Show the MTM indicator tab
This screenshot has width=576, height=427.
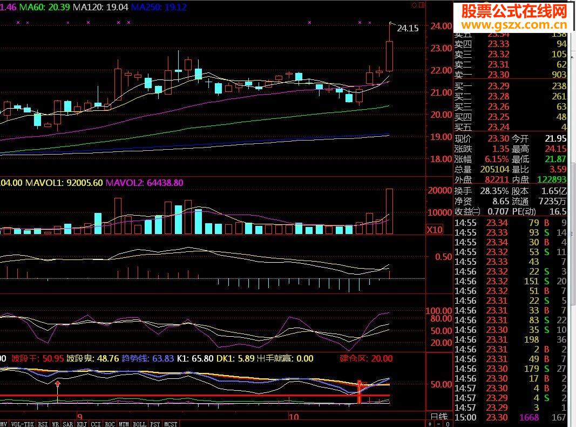point(124,424)
